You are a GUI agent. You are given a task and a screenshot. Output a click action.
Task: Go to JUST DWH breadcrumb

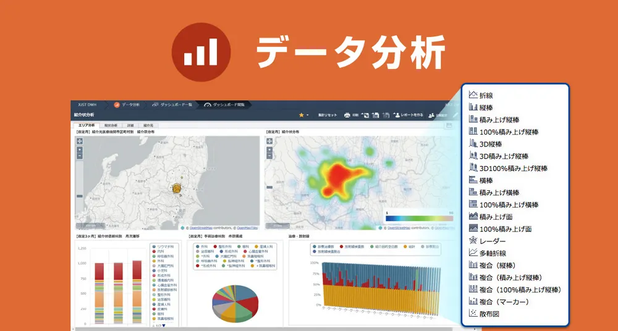pyautogui.click(x=87, y=105)
